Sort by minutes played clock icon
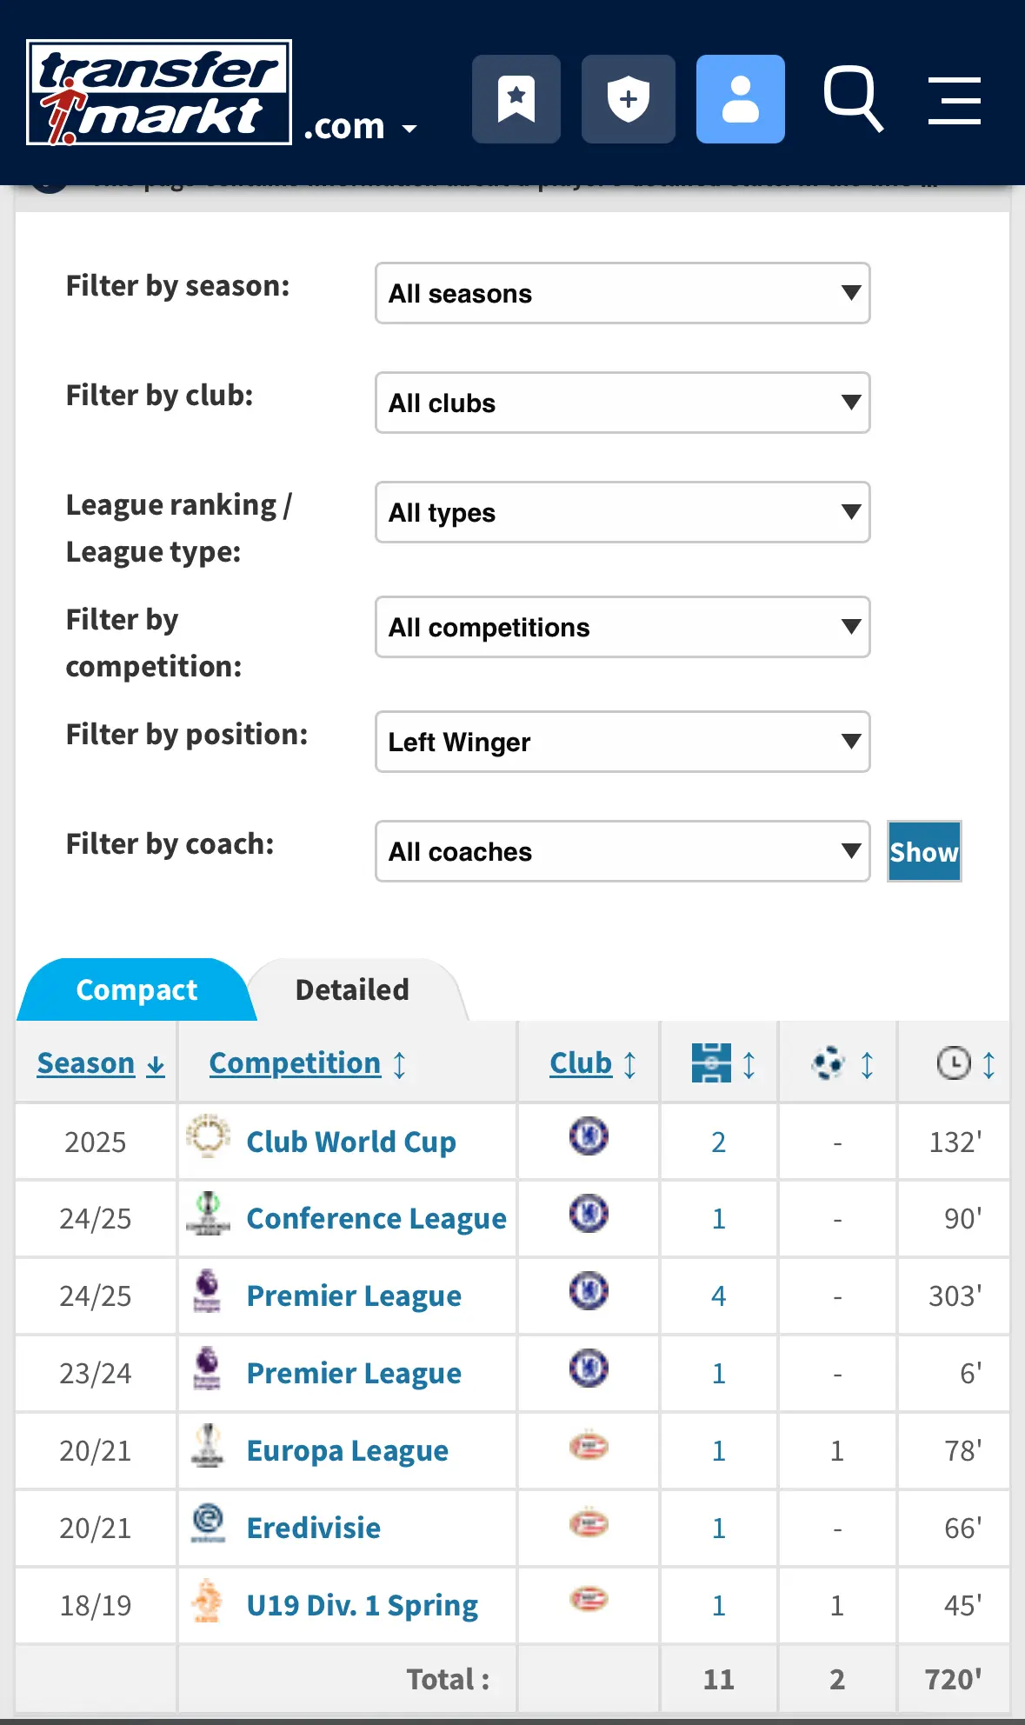The width and height of the screenshot is (1025, 1725). tap(965, 1063)
